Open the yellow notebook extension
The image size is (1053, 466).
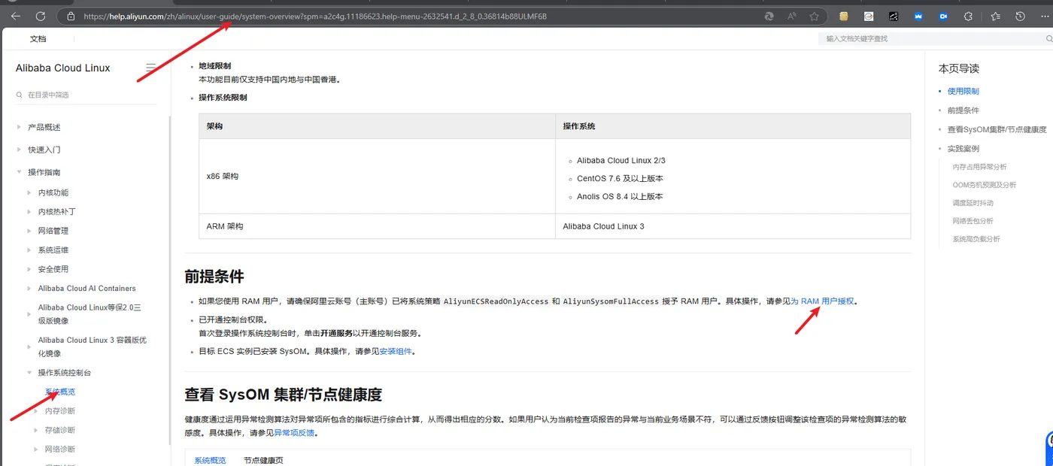[843, 16]
